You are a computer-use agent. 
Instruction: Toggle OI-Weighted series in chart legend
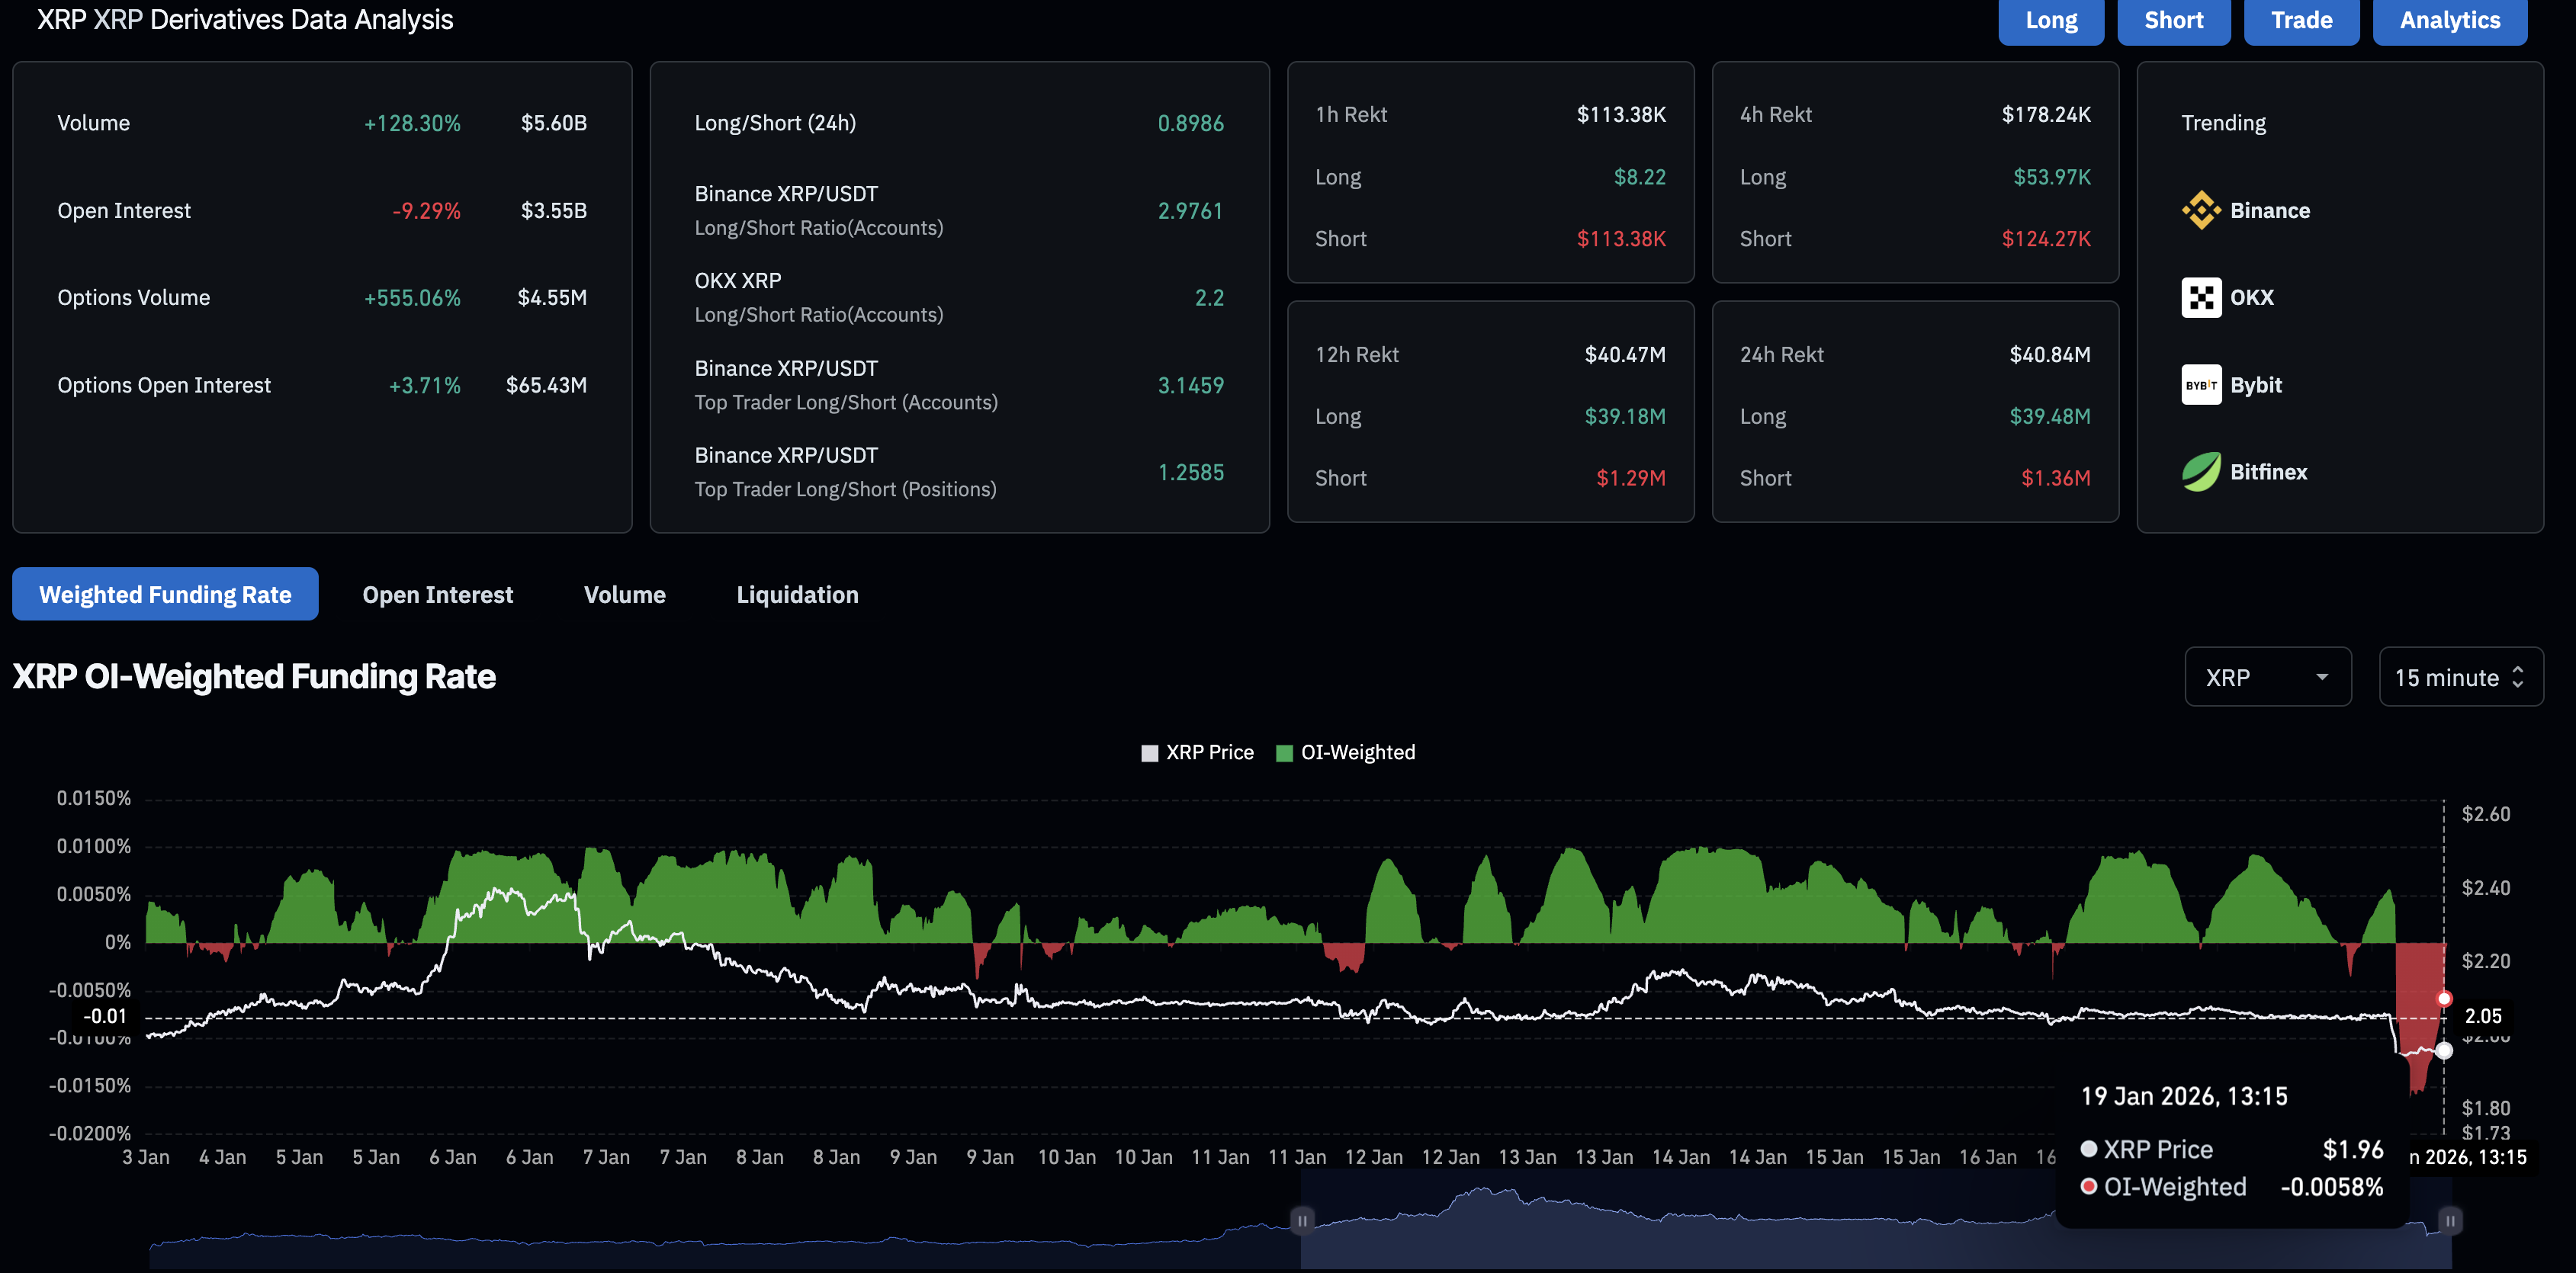click(x=1357, y=752)
